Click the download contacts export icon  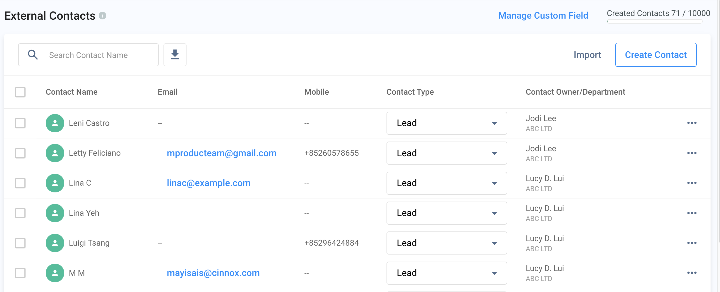pyautogui.click(x=175, y=55)
